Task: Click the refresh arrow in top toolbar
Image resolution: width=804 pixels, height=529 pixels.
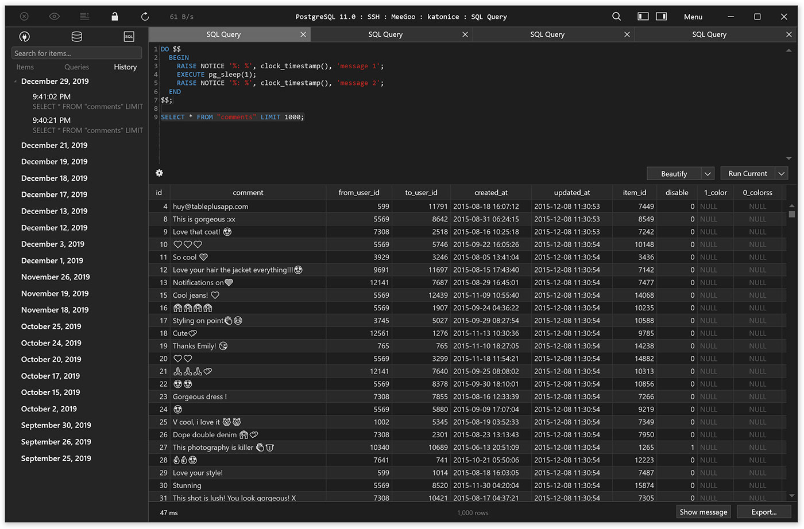Action: click(145, 17)
